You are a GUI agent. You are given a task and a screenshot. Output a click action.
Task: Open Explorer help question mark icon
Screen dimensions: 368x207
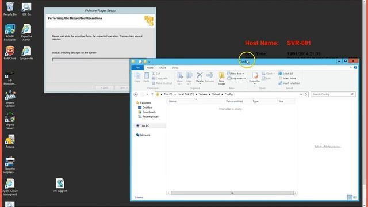point(355,68)
